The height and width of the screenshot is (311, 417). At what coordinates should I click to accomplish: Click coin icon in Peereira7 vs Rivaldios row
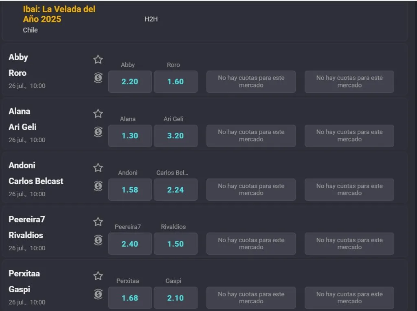point(98,240)
